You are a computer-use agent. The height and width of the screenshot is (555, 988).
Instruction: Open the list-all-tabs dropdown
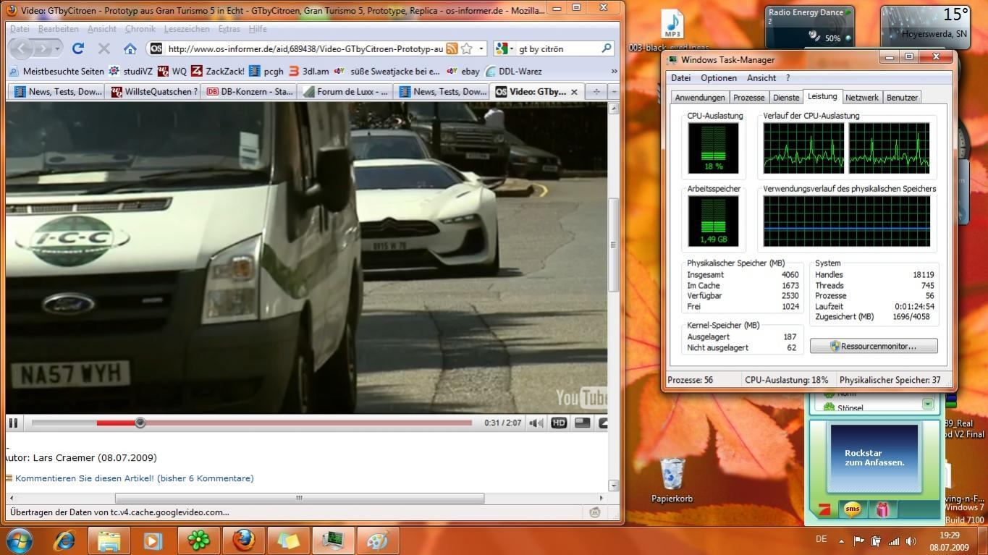coord(614,91)
